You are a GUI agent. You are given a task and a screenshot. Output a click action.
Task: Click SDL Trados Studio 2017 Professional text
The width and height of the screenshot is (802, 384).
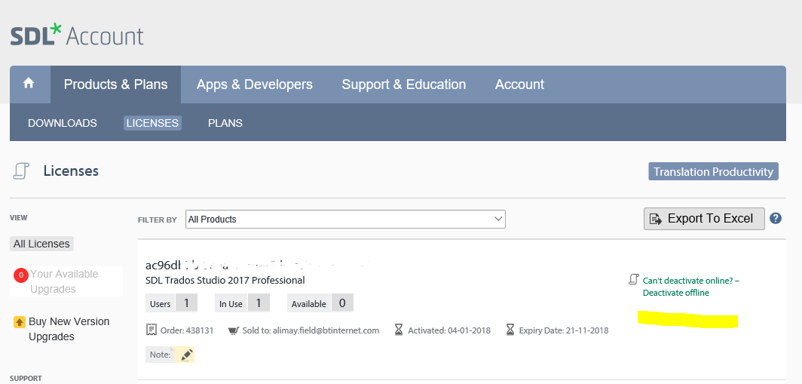225,280
